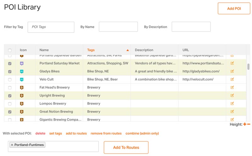Toggle sort with the Tags arrow

click(128, 50)
